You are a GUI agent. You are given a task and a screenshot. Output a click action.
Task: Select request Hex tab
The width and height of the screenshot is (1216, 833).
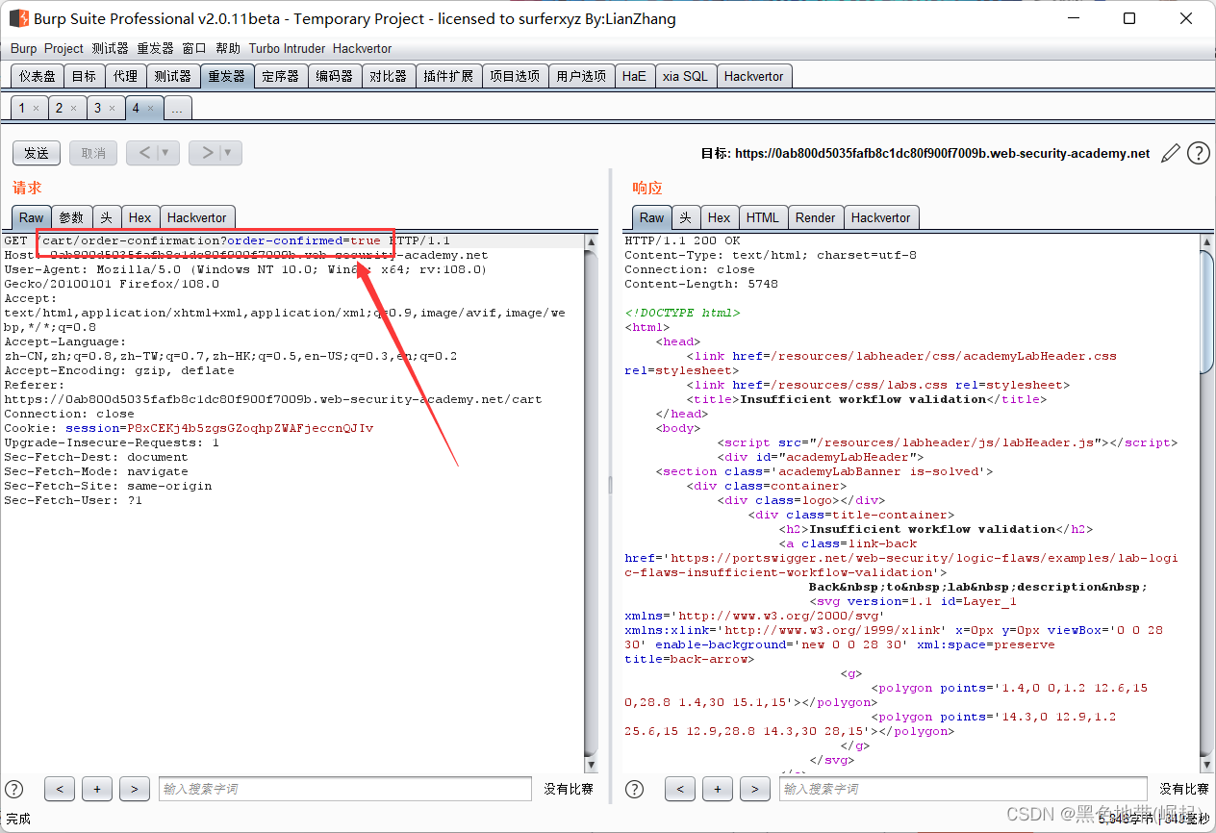tap(139, 217)
